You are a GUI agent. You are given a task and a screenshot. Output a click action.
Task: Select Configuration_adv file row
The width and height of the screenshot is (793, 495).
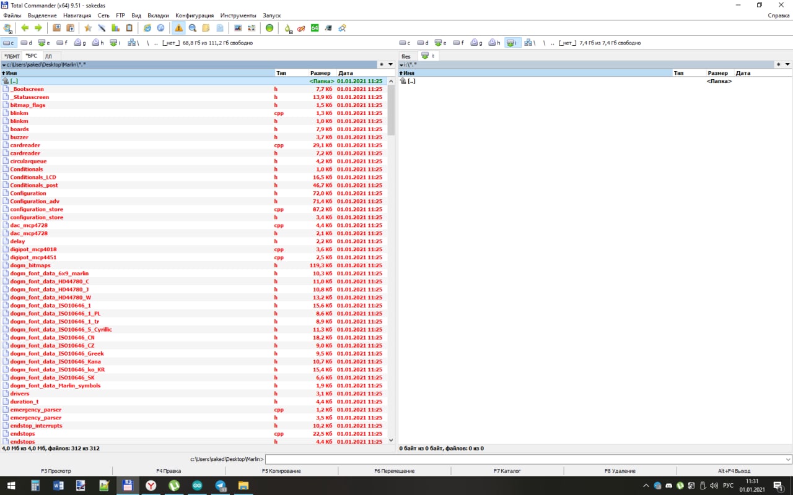(194, 201)
